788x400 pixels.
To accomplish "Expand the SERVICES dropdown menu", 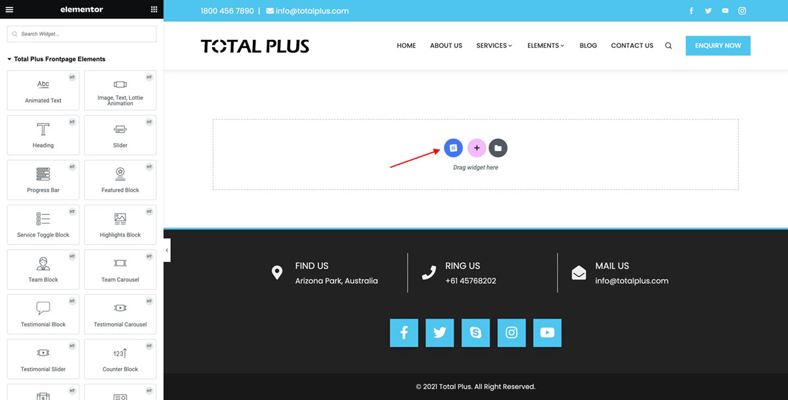I will pos(494,46).
